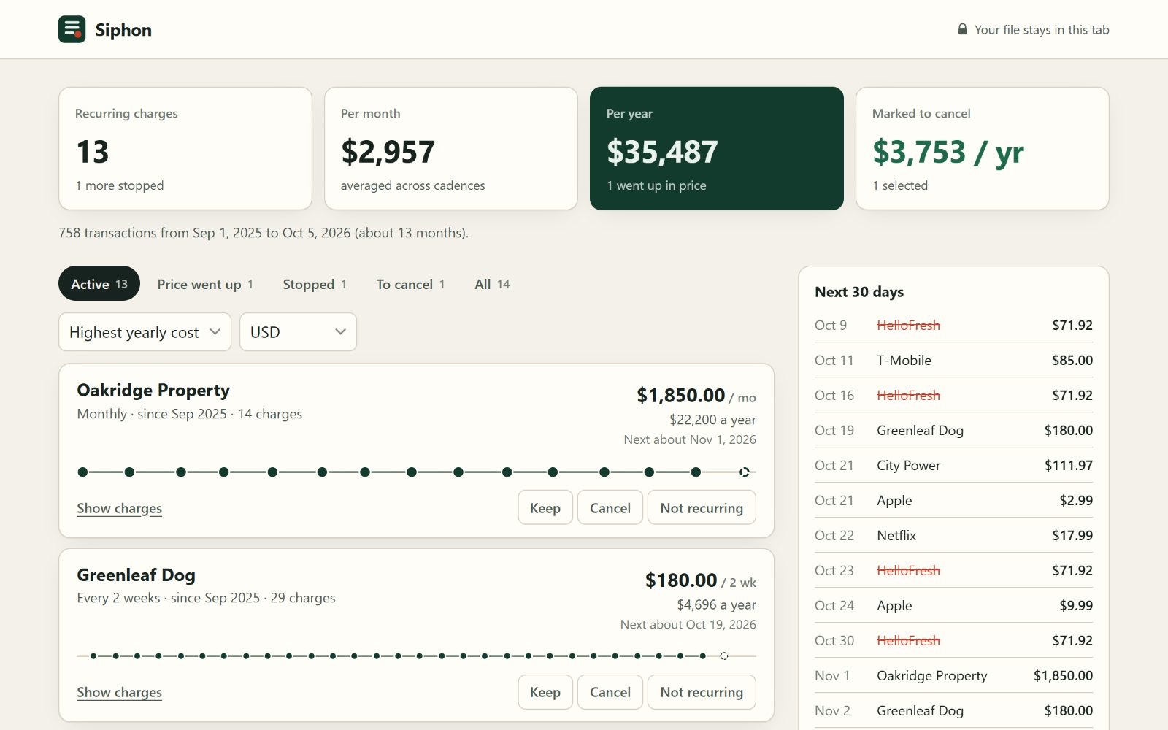The image size is (1168, 730).
Task: Click the Oct 24 Apple $9.99 charge
Action: [x=953, y=605]
